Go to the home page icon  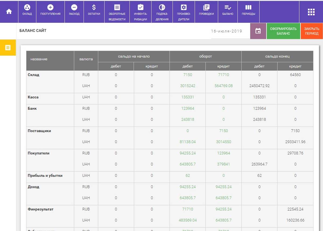[9, 12]
